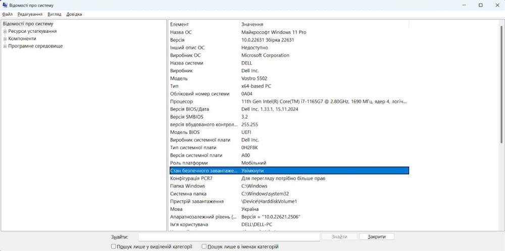This screenshot has width=505, height=251.
Task: Select the Конфігурація PCR7 row
Action: coord(289,178)
